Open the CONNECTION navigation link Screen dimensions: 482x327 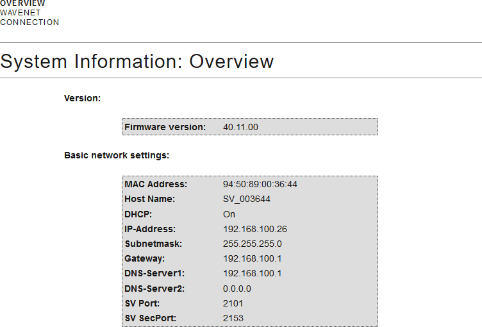coord(29,22)
